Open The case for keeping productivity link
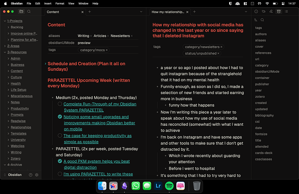 [98, 139]
